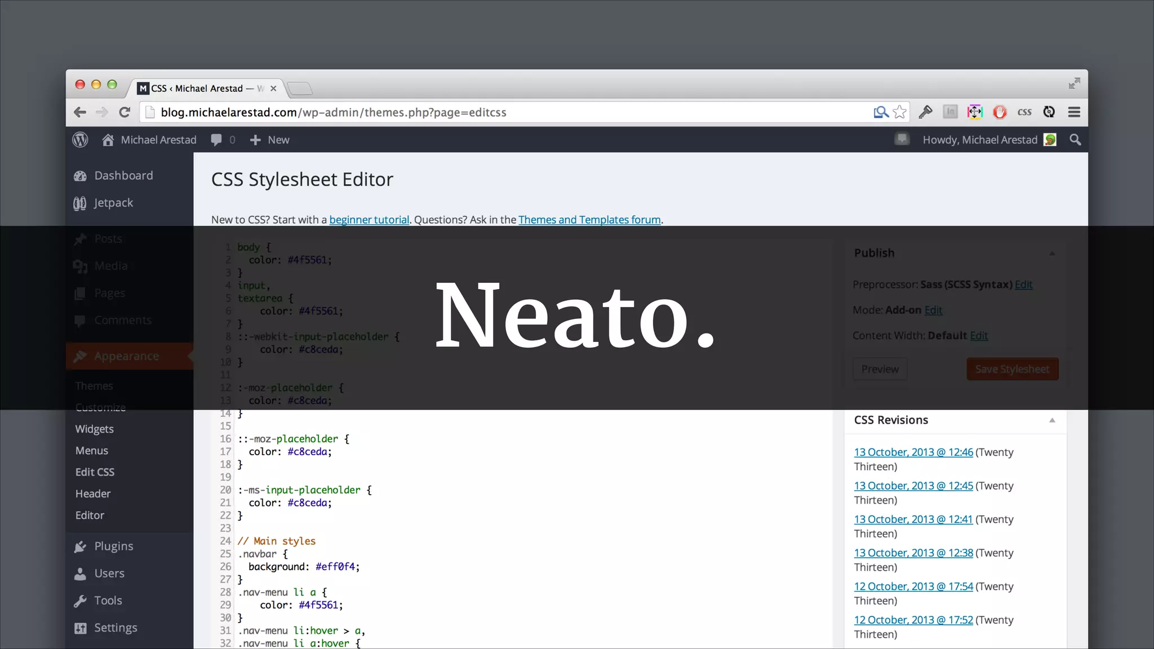Screen dimensions: 1154x649
Task: Open revision 13 October, 2013 @ 12:38
Action: point(913,553)
